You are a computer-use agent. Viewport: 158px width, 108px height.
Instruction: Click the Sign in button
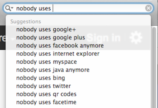(x=103, y=38)
